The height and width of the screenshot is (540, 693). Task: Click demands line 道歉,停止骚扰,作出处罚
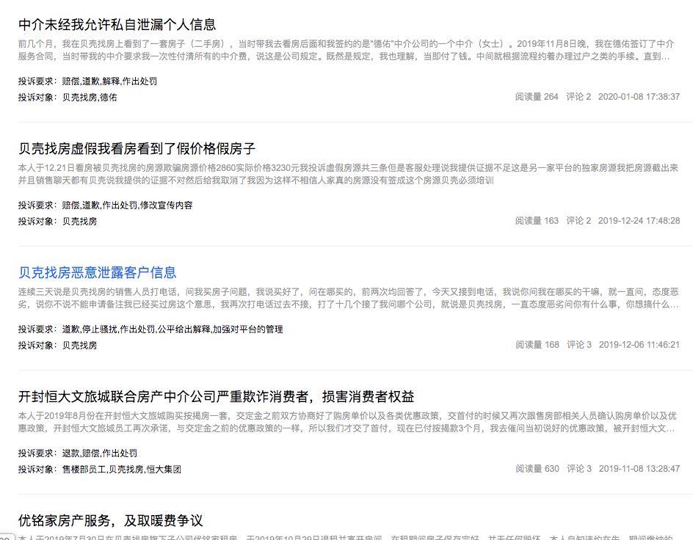point(172,329)
